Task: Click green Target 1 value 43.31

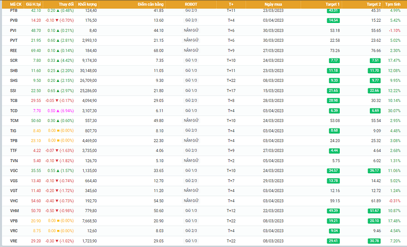Action: coord(333,10)
